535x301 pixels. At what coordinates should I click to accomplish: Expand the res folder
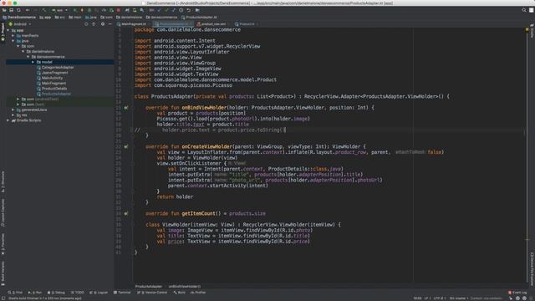coord(13,115)
